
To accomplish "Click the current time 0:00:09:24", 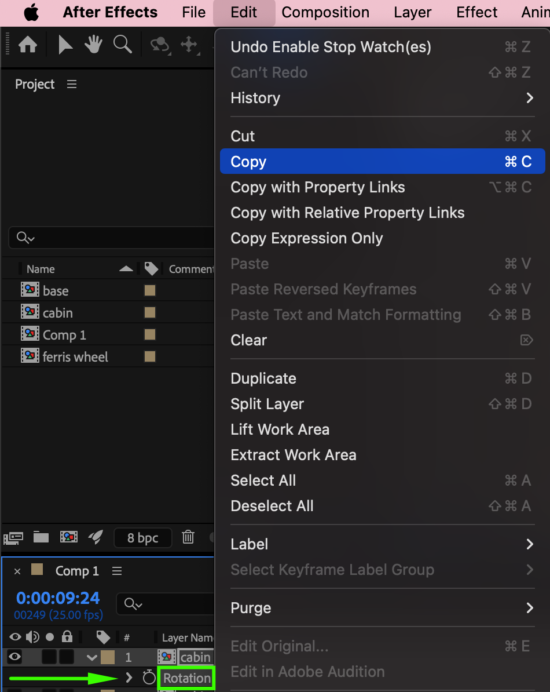I will pyautogui.click(x=58, y=598).
